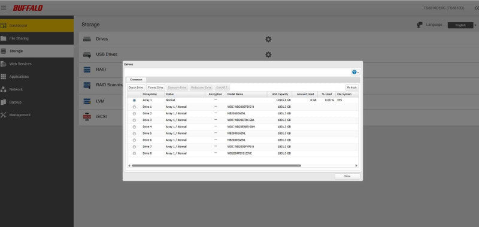Click the Rediscover Drive button
This screenshot has width=479, height=227.
[x=201, y=87]
